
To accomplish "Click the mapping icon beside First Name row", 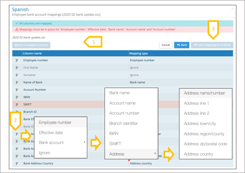I will [x=17, y=68].
